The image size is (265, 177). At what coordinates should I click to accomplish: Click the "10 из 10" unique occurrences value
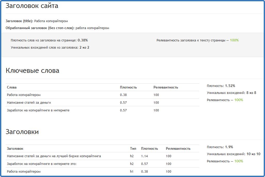253,154
